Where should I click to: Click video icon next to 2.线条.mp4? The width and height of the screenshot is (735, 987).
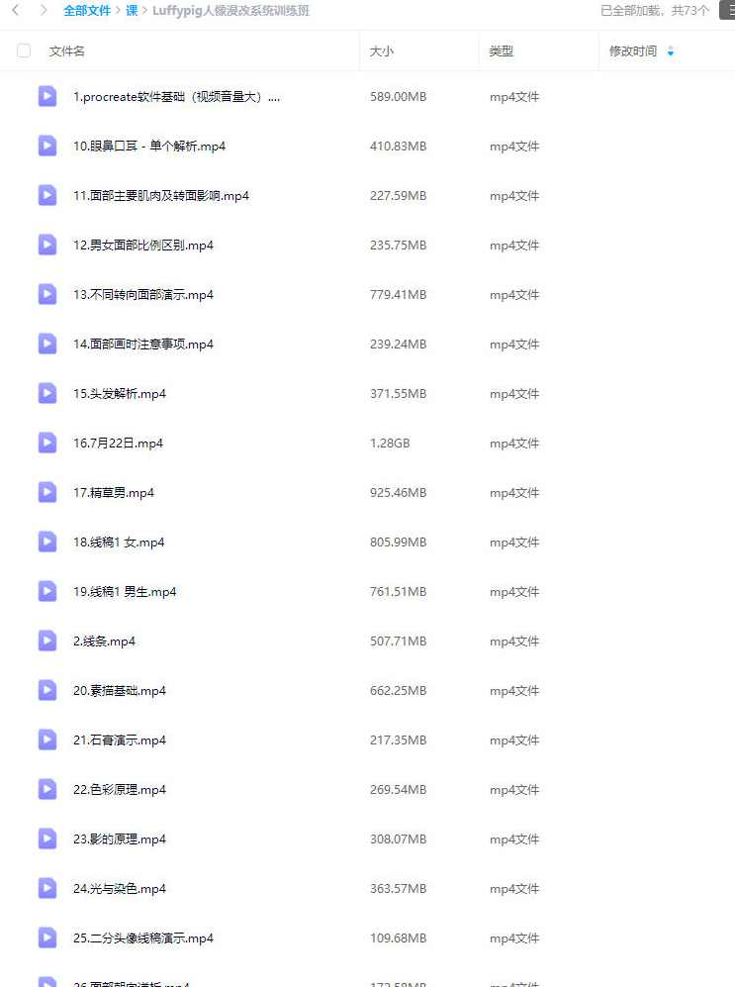(x=47, y=641)
